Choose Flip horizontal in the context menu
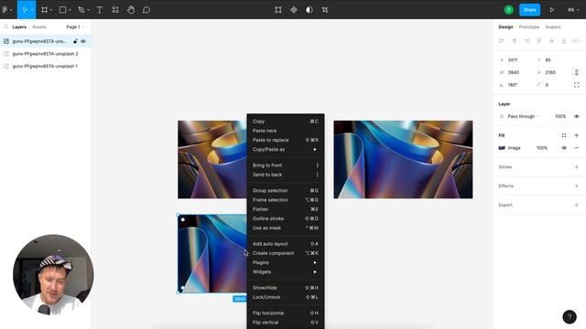This screenshot has width=586, height=329. coord(286,313)
